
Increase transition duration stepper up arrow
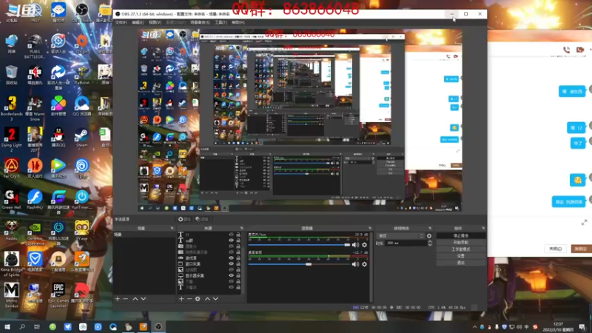point(430,242)
